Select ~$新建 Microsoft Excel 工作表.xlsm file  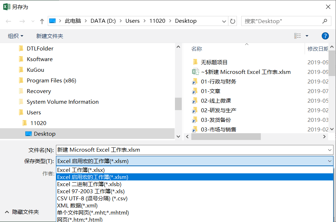click(245, 72)
